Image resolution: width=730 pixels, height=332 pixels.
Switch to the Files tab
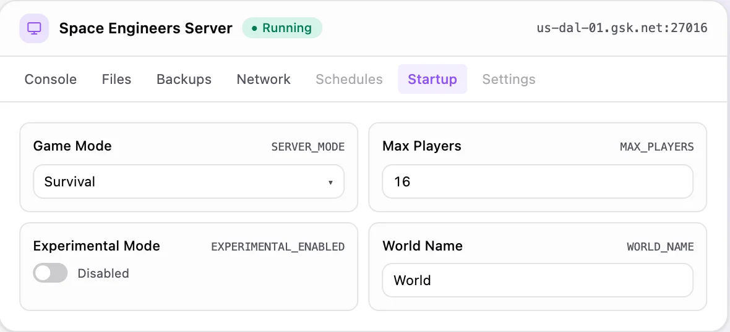[116, 80]
